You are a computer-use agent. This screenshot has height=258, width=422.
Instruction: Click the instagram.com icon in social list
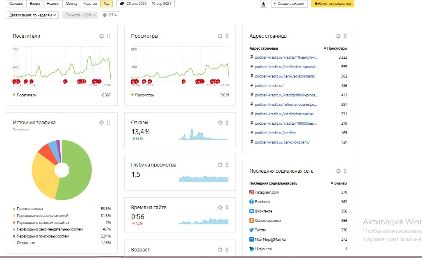[251, 192]
